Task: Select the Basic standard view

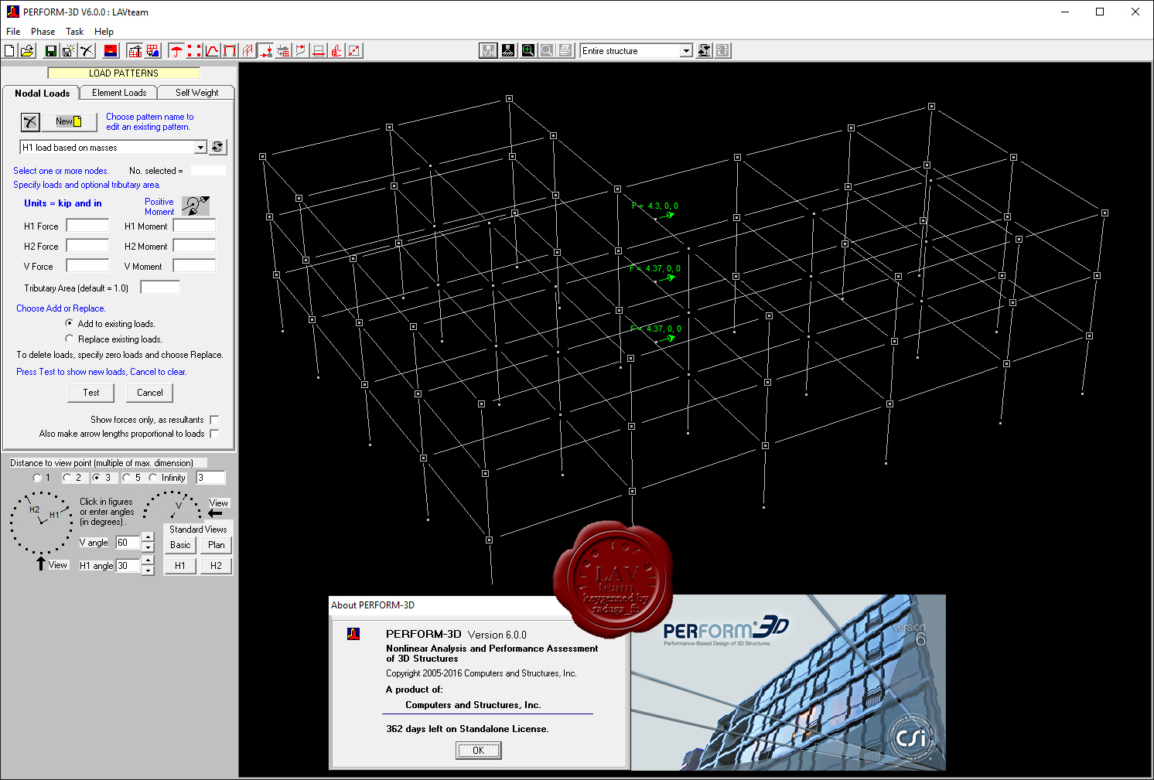Action: coord(180,545)
